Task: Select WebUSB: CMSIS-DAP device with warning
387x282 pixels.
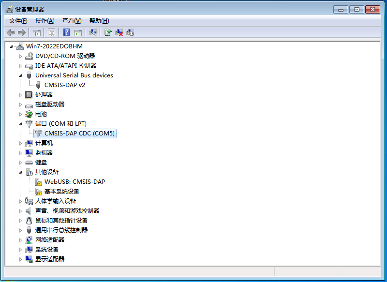Action: click(x=74, y=182)
